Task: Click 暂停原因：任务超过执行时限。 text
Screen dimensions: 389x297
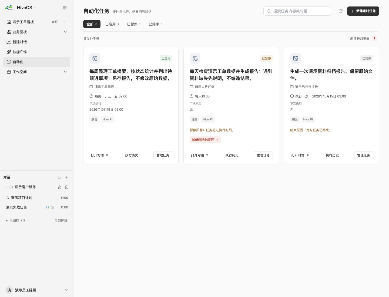Action: tap(212, 130)
